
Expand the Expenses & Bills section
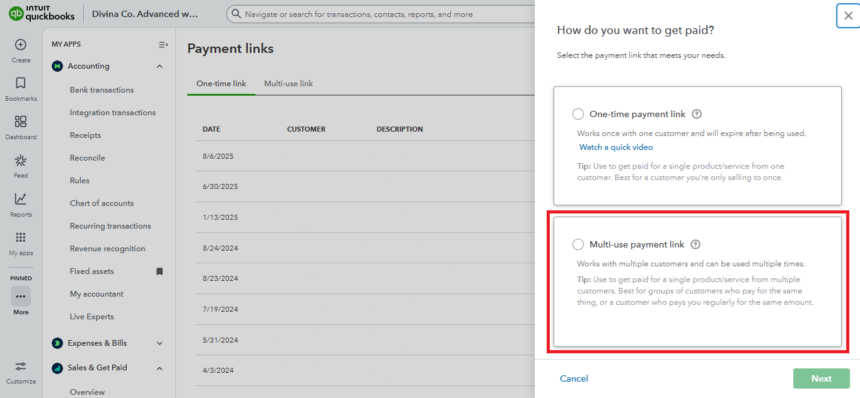[160, 343]
